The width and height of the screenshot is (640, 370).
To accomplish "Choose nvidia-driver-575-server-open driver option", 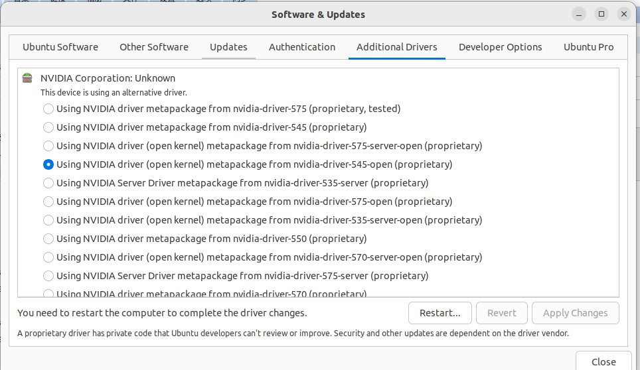I will click(x=48, y=145).
